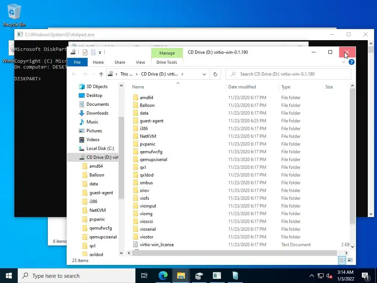Select Documents in the navigation pane
Viewport: 377px width, 283px height.
click(x=94, y=104)
